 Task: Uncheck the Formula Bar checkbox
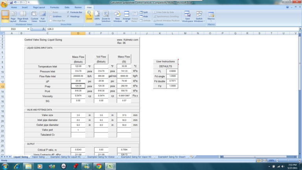click(x=68, y=12)
